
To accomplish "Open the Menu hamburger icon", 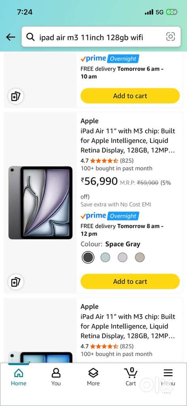I will (168, 377).
